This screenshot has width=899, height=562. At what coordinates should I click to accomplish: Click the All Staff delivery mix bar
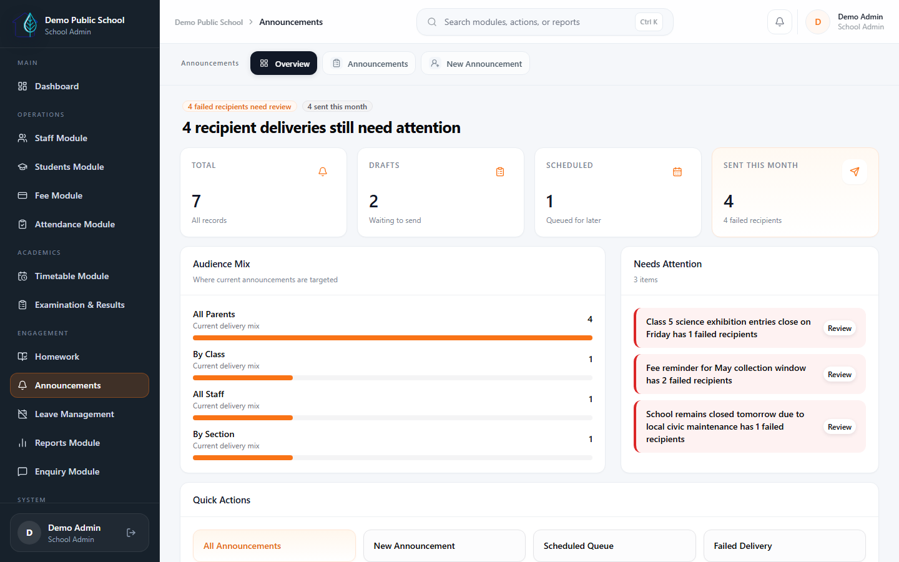click(x=393, y=418)
